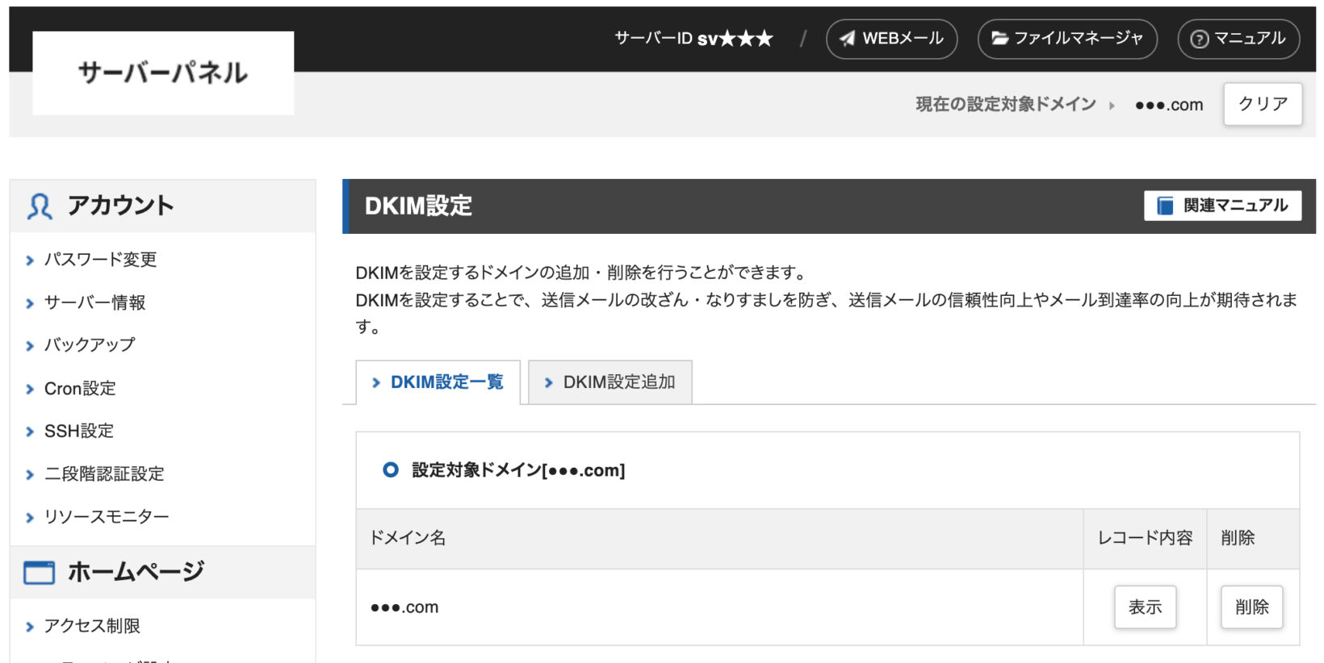Image resolution: width=1324 pixels, height=663 pixels.
Task: Click the レコード内容 column header
Action: (x=1145, y=538)
